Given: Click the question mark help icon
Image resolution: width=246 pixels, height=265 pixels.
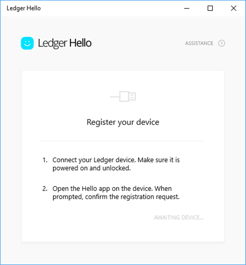Looking at the screenshot, I should click(x=222, y=43).
